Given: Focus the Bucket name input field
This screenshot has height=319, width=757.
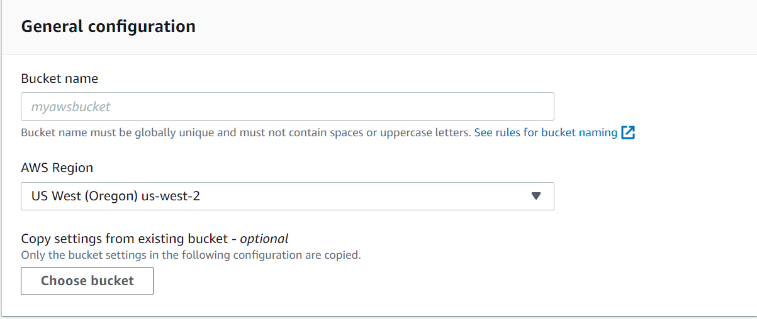Looking at the screenshot, I should pos(287,107).
